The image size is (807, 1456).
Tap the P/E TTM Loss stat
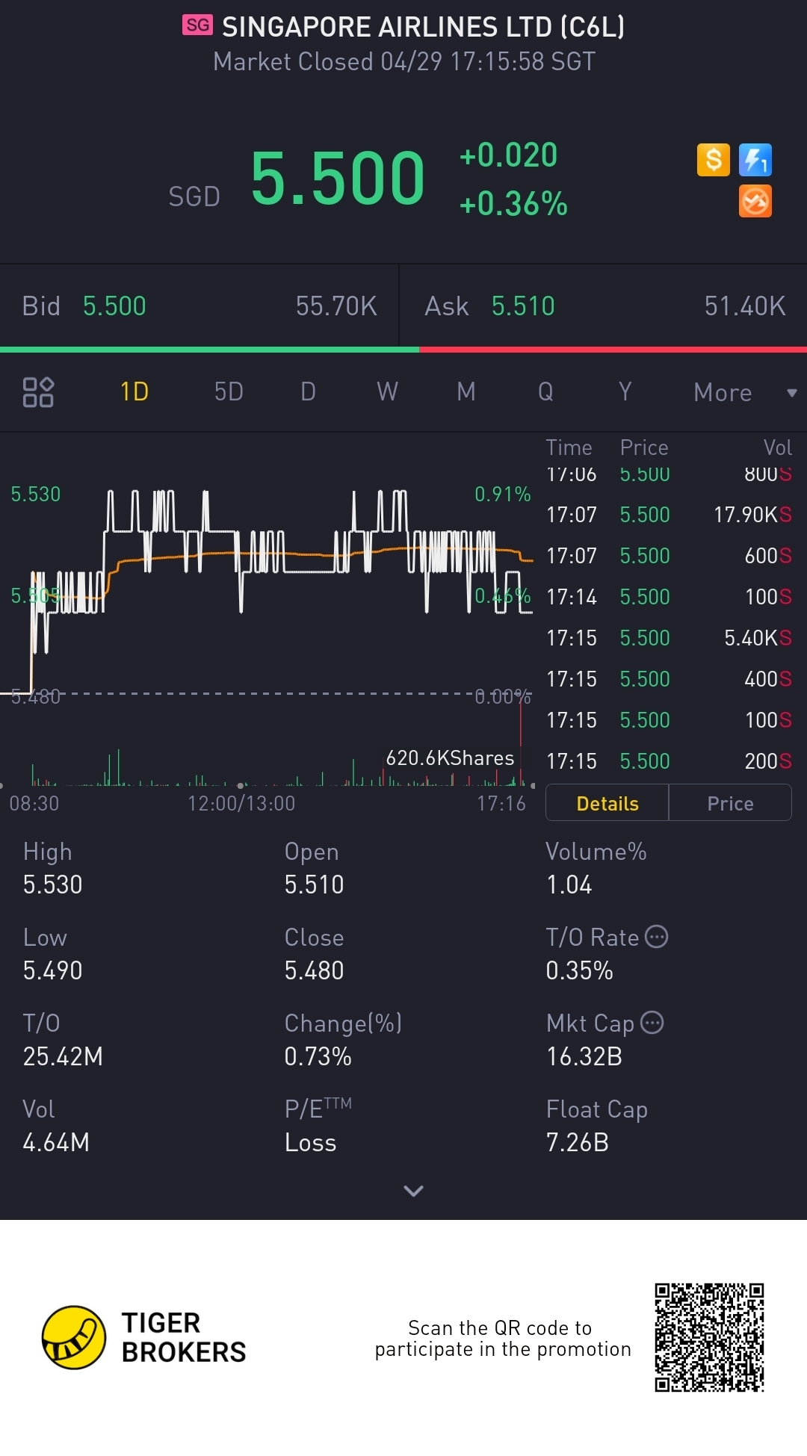[x=318, y=1126]
